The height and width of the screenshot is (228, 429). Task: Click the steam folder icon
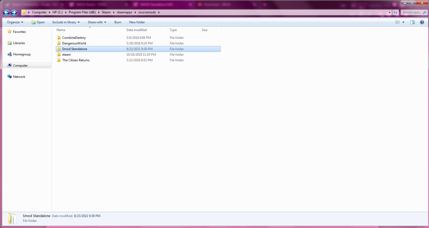[59, 54]
